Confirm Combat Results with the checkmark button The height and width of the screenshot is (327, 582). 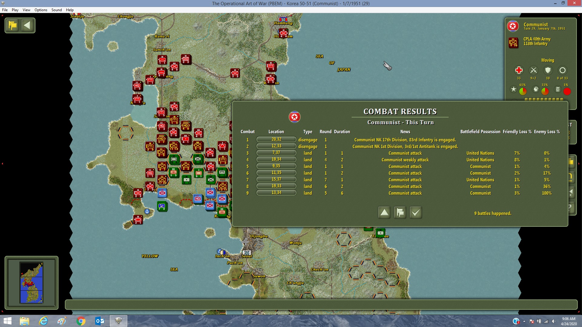point(416,213)
